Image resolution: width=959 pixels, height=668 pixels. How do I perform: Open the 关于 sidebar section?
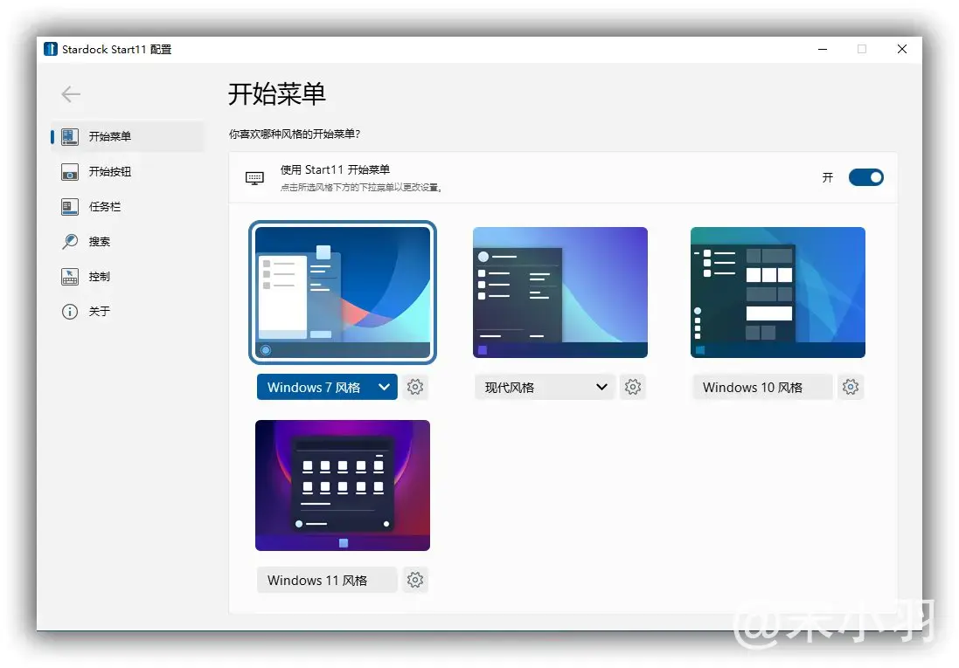pos(100,312)
